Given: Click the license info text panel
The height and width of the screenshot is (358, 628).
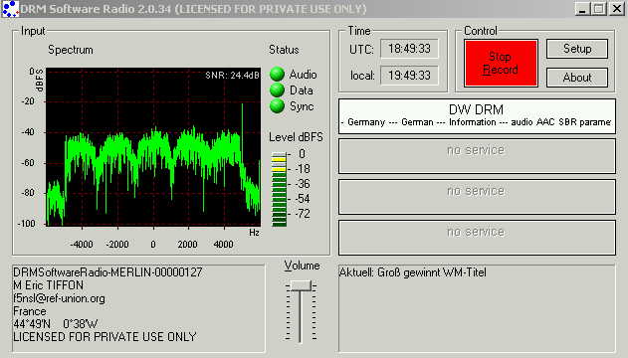Looking at the screenshot, I should 138,308.
